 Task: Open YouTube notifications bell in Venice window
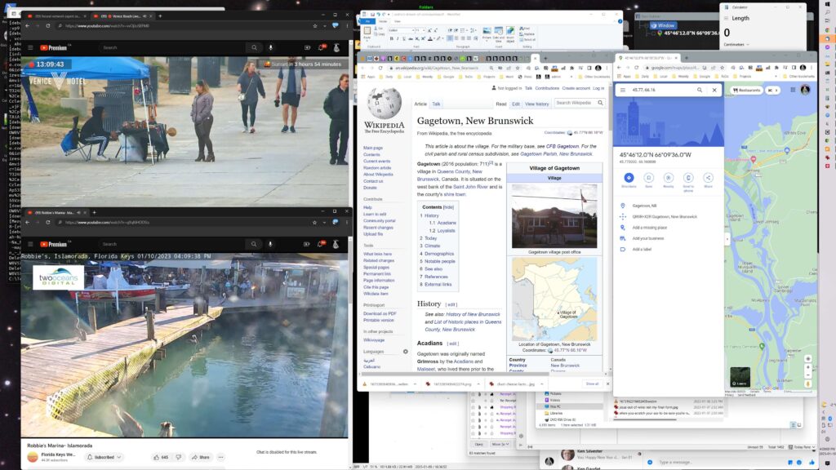[320, 47]
